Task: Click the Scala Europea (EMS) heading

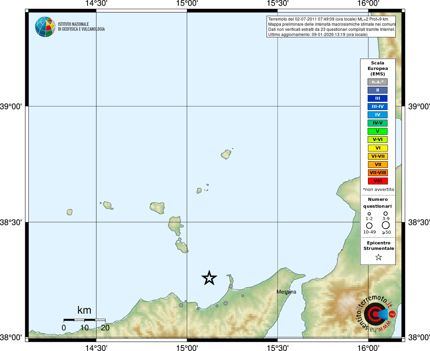Action: click(378, 69)
